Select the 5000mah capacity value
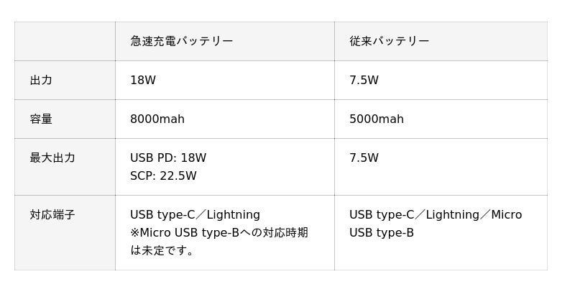 tap(377, 119)
